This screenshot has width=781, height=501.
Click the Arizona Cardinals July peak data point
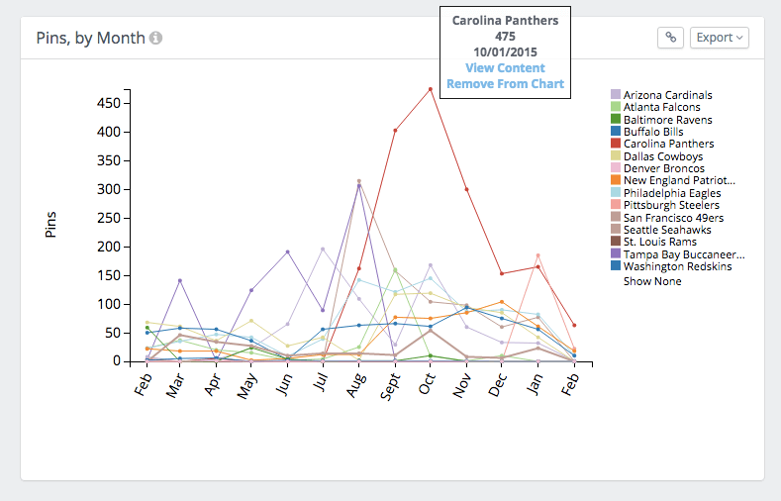[x=323, y=249]
